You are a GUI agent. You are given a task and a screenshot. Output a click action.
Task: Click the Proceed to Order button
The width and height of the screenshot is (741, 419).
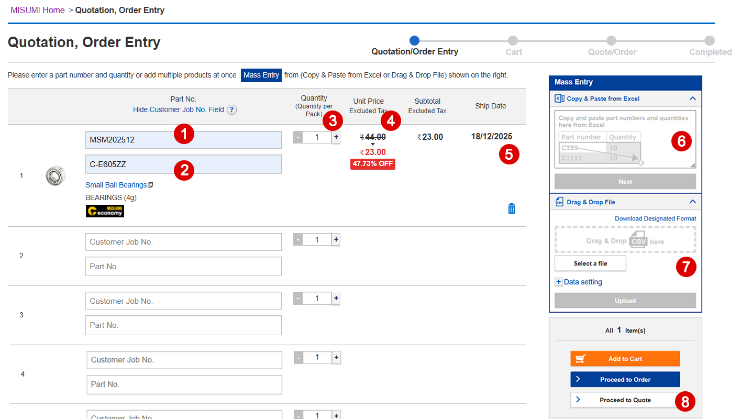point(625,379)
